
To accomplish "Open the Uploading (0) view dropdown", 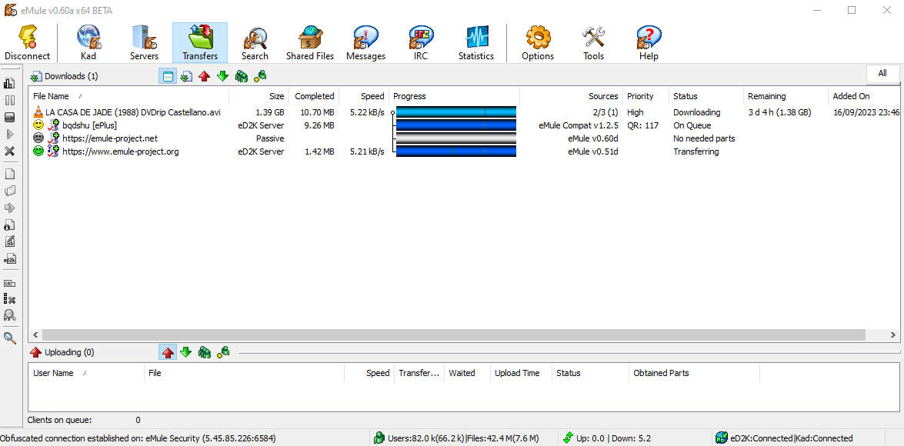I will (62, 352).
